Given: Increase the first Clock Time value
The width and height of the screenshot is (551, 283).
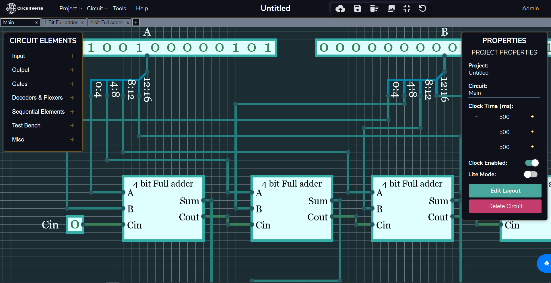Looking at the screenshot, I should tap(532, 117).
